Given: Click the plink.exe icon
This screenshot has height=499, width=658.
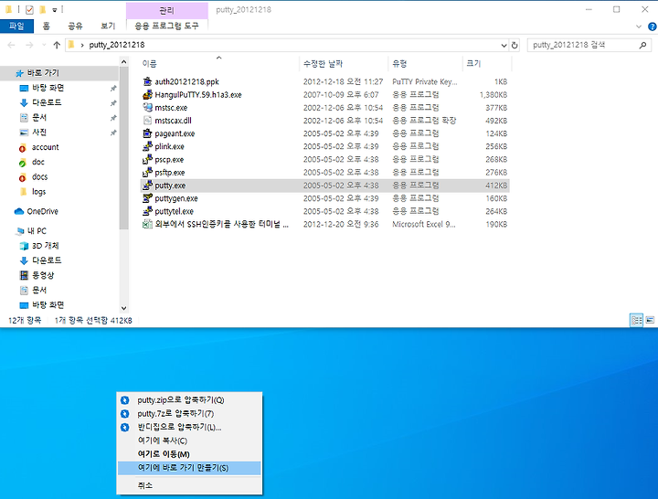Looking at the screenshot, I should [147, 146].
